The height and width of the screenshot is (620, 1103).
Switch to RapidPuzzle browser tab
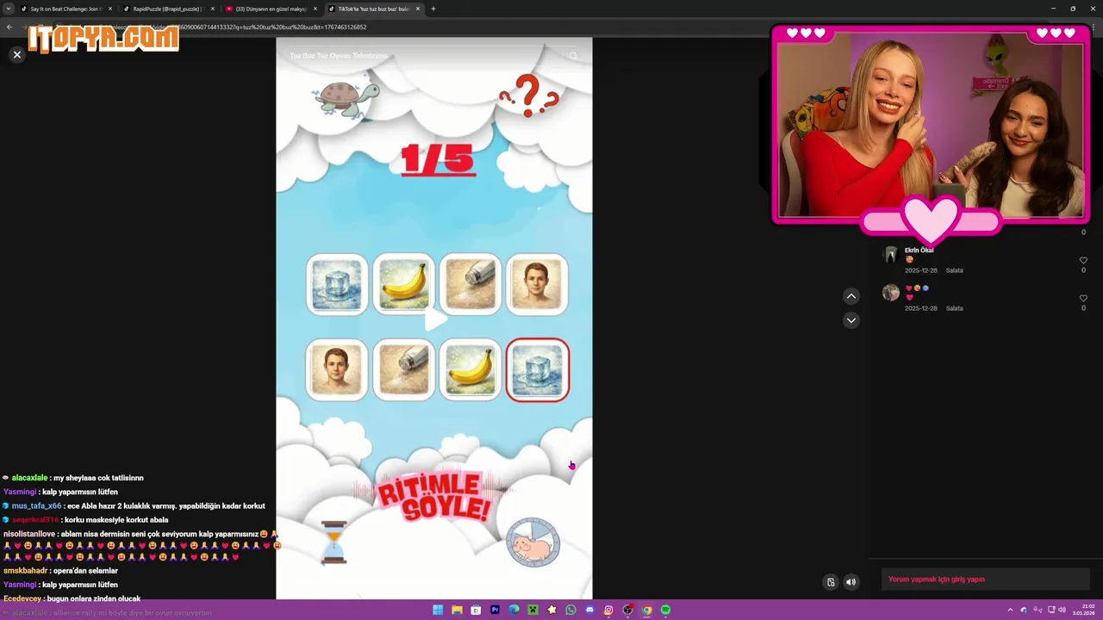tap(167, 9)
